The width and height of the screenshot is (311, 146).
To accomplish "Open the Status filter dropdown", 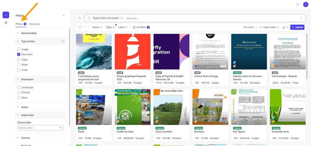I will 97,27.
